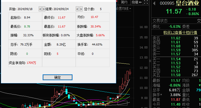The height and width of the screenshot is (108, 201).
Task: Click next-day arrow for end date
Action: [x=81, y=9]
